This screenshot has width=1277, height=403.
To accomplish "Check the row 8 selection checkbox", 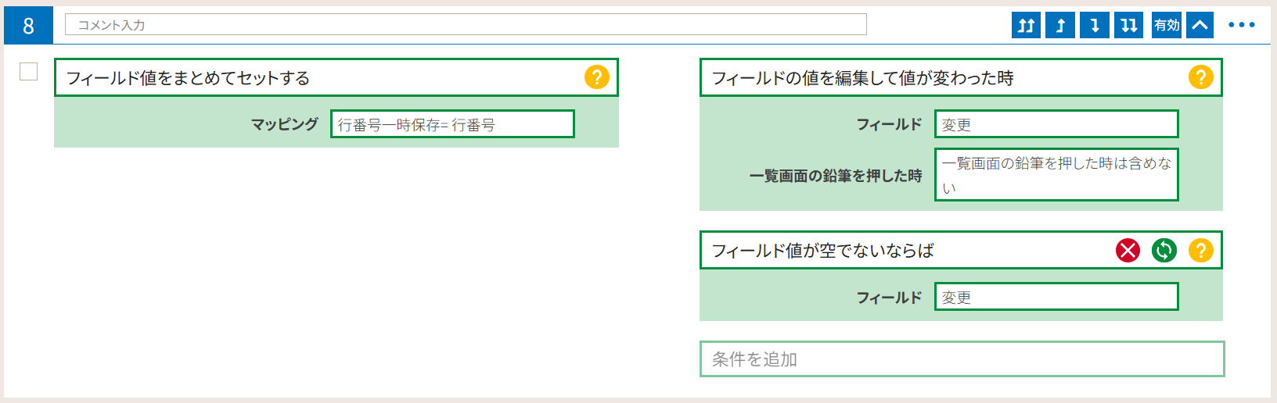I will coord(29,72).
